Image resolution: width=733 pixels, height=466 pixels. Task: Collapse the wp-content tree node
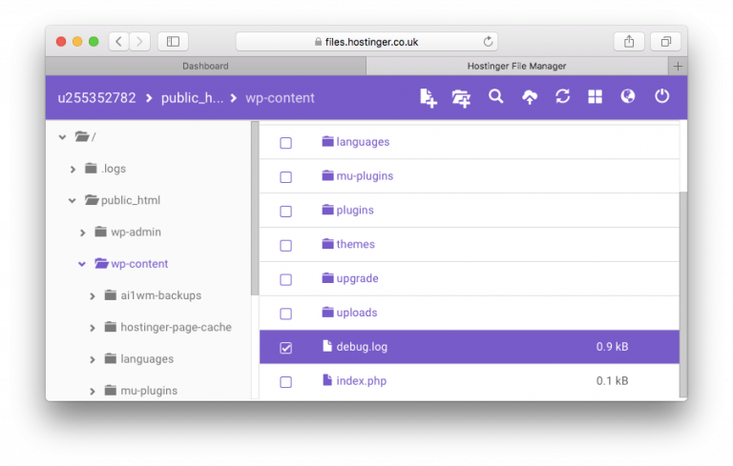[82, 264]
